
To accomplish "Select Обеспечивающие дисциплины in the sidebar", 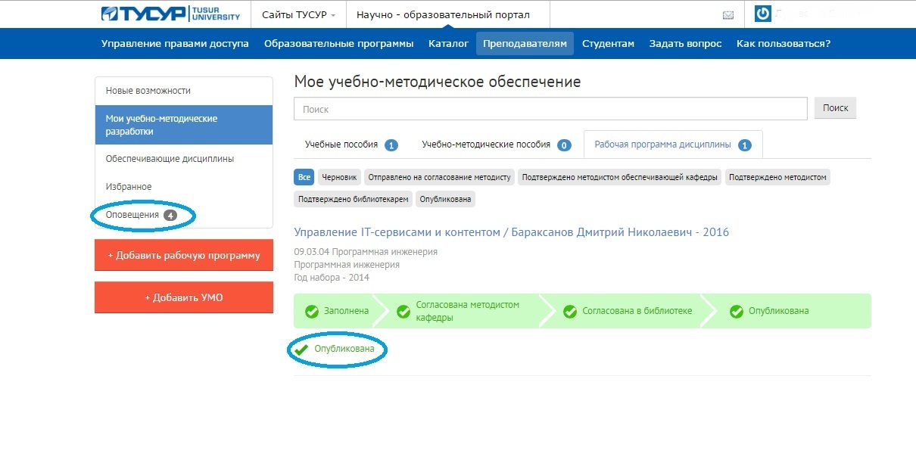I will pyautogui.click(x=170, y=159).
